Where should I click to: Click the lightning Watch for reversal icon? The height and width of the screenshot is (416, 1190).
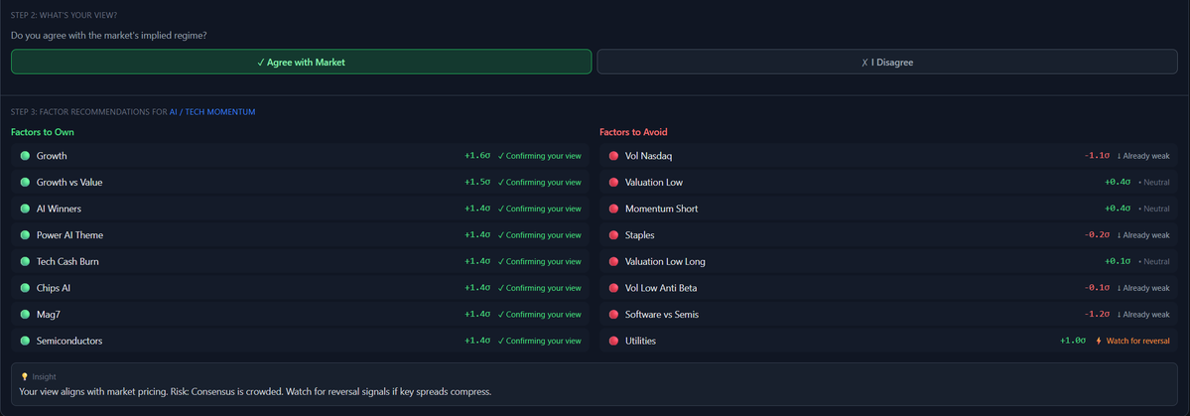(x=1098, y=341)
